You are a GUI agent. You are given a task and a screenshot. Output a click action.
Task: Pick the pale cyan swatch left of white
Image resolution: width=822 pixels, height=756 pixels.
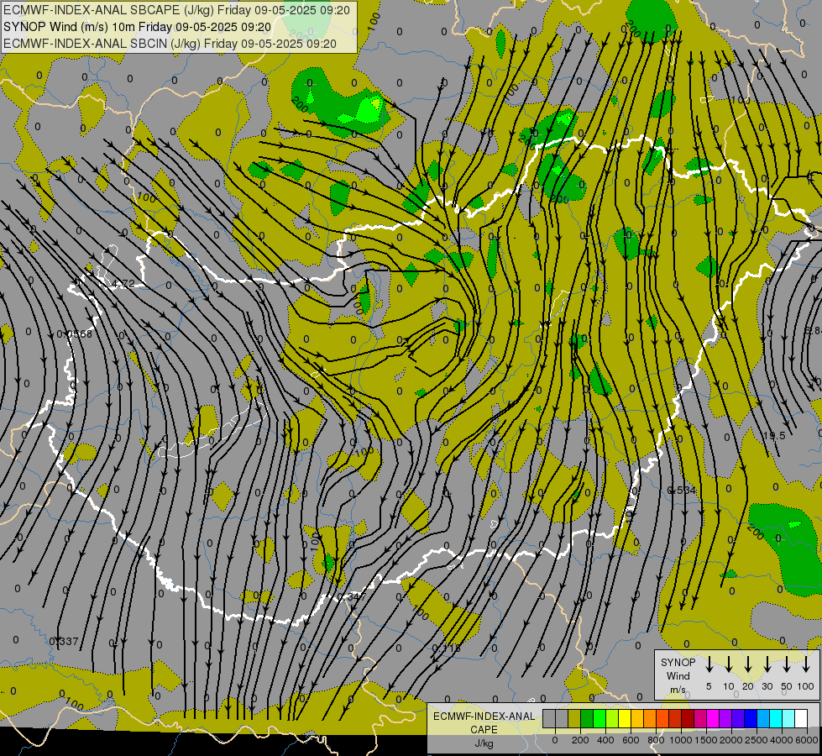tap(788, 719)
